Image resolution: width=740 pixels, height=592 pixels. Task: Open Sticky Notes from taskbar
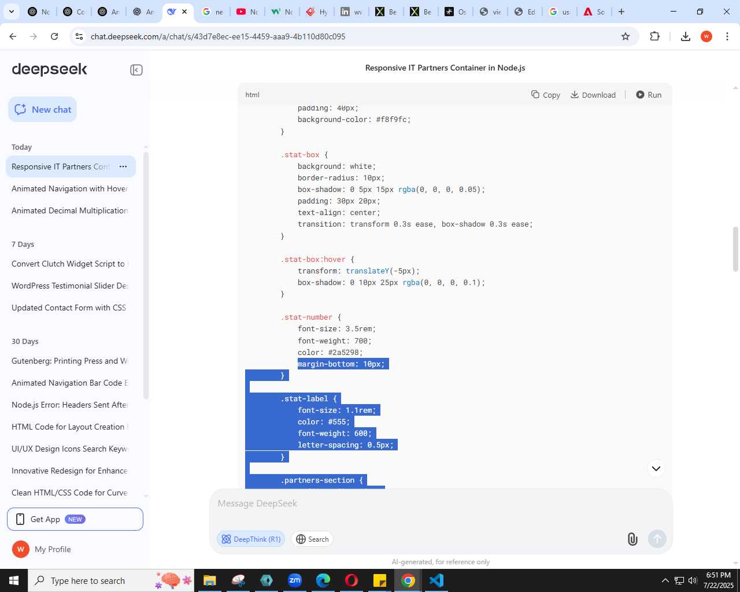(380, 580)
